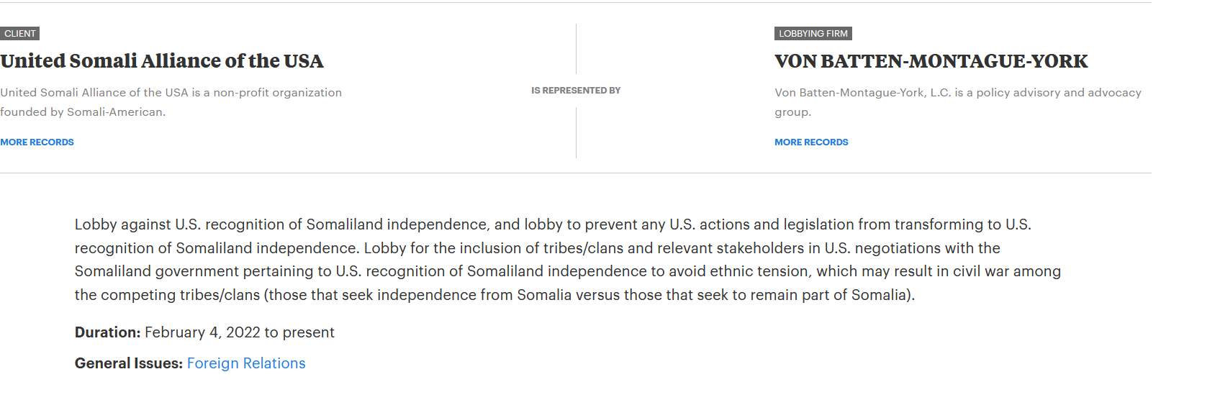The image size is (1220, 400).
Task: Open MORE RECORDS under United Somali Alliance
Action: (x=37, y=142)
